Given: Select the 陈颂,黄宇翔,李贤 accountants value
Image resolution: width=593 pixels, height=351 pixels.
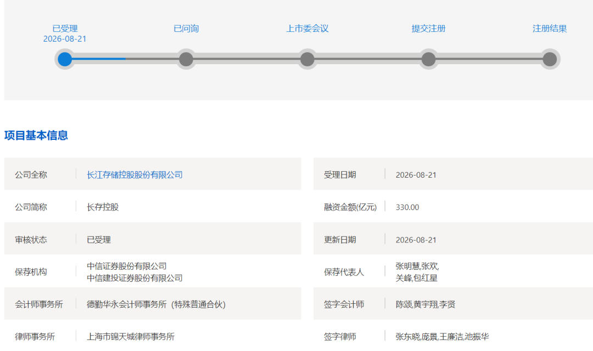Looking at the screenshot, I should coord(426,304).
